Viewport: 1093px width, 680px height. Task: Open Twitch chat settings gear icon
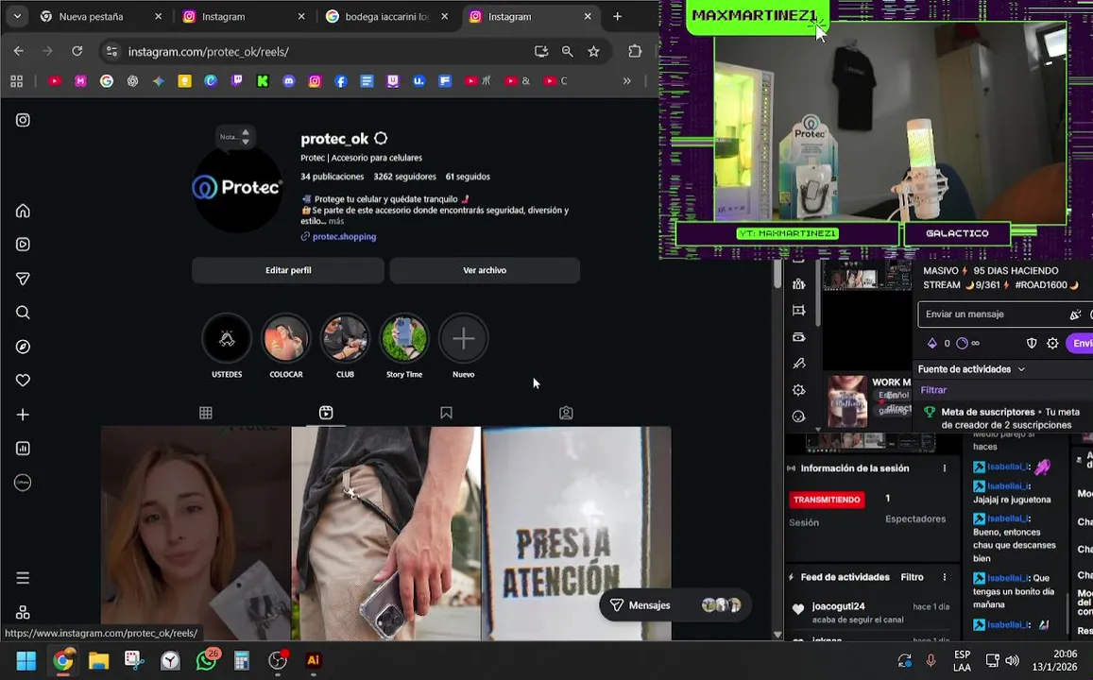pyautogui.click(x=1052, y=343)
